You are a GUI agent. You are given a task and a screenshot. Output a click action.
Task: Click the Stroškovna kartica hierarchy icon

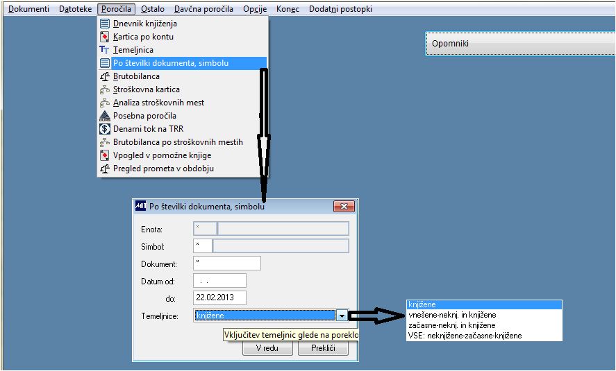(104, 89)
